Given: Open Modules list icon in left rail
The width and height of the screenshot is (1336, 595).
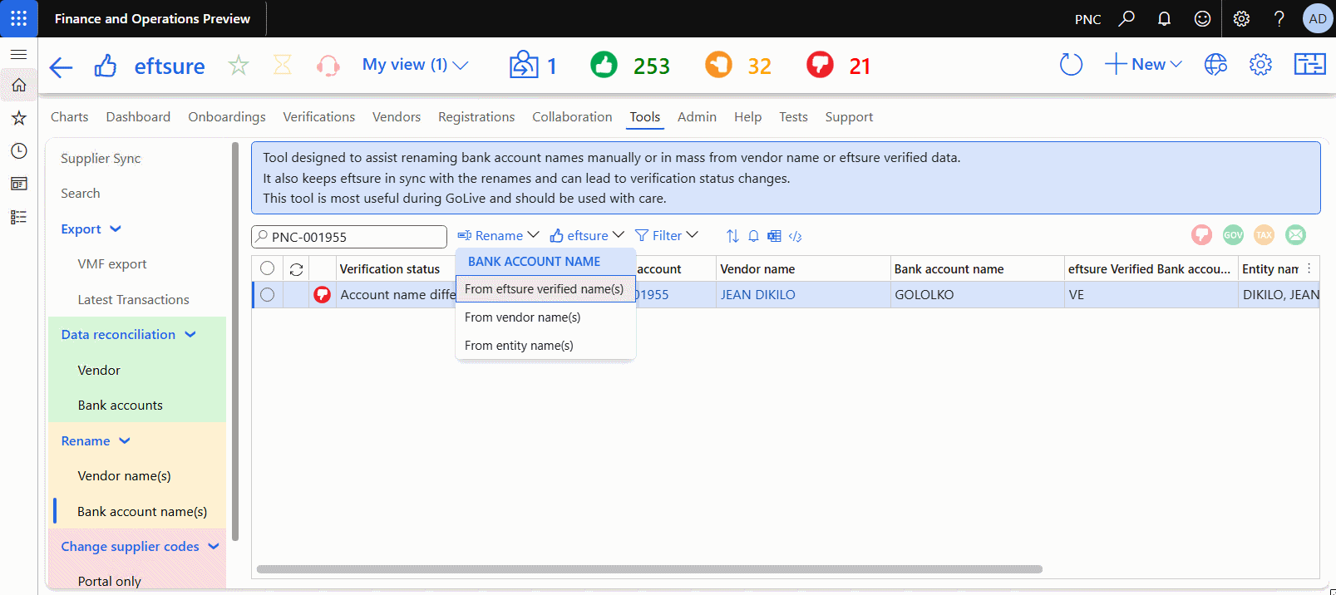Looking at the screenshot, I should (18, 217).
